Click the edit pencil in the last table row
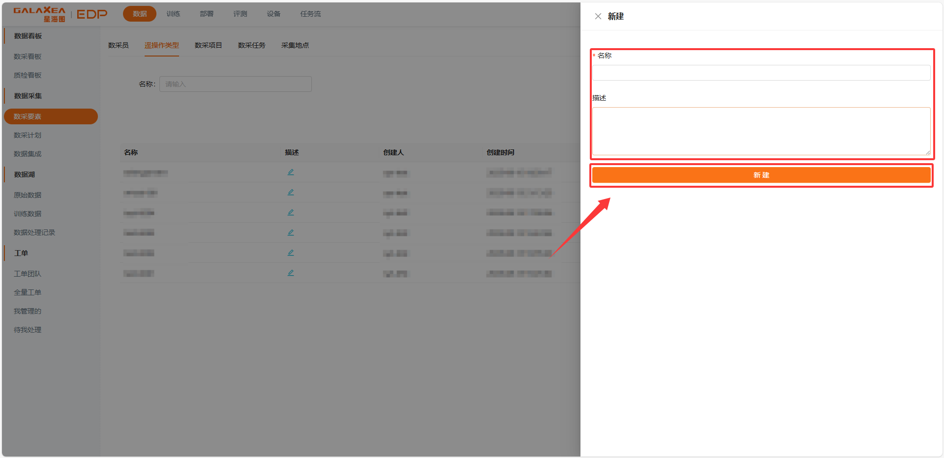 [291, 273]
